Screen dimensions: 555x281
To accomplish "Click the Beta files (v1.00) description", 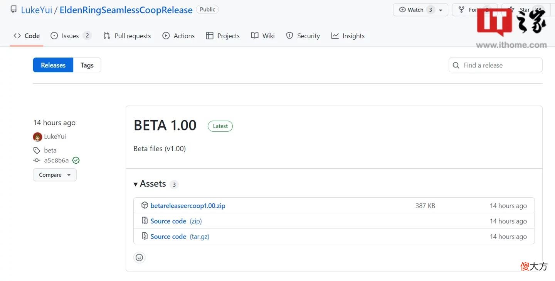I will click(160, 149).
